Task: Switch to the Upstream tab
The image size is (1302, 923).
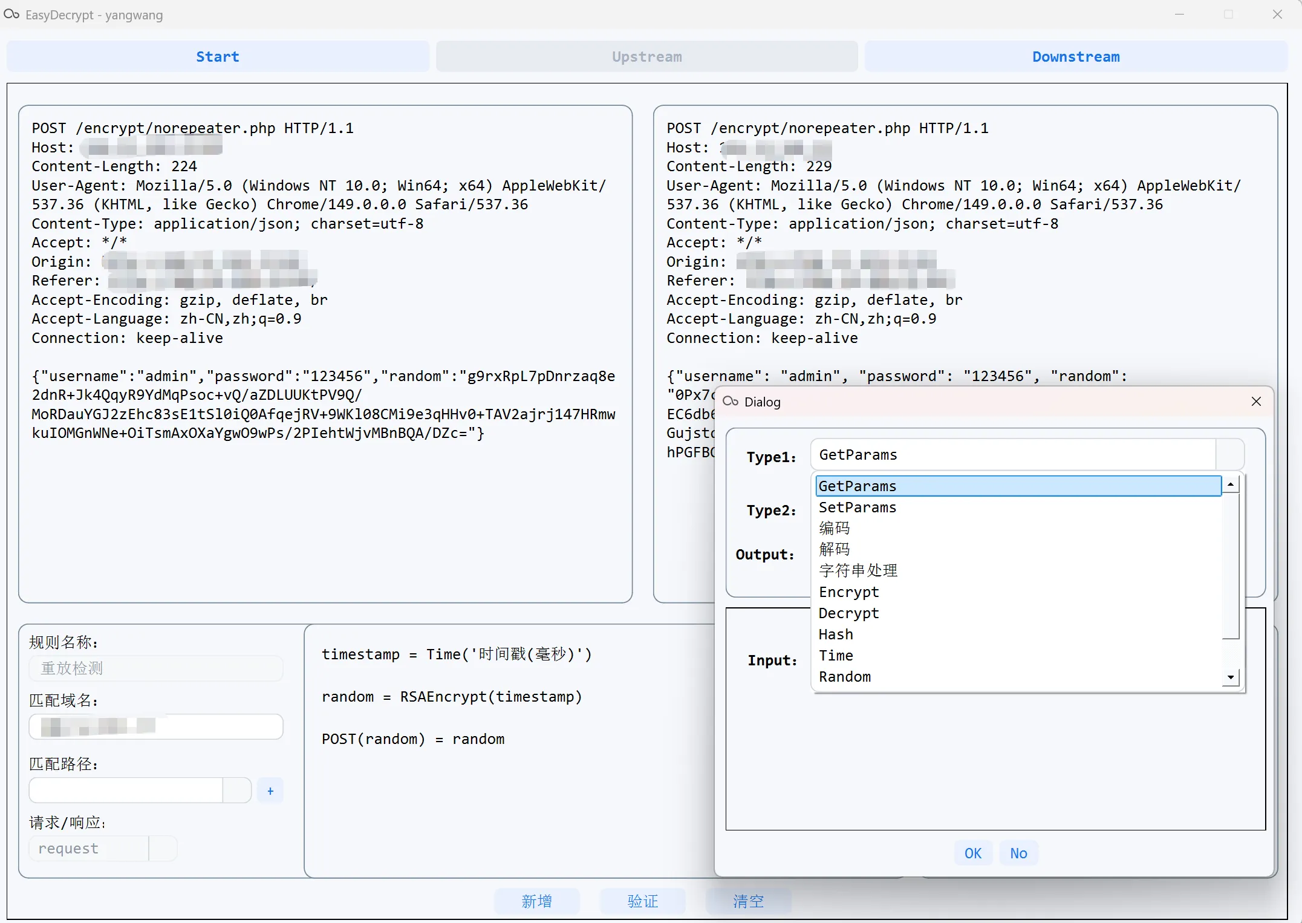Action: point(646,57)
